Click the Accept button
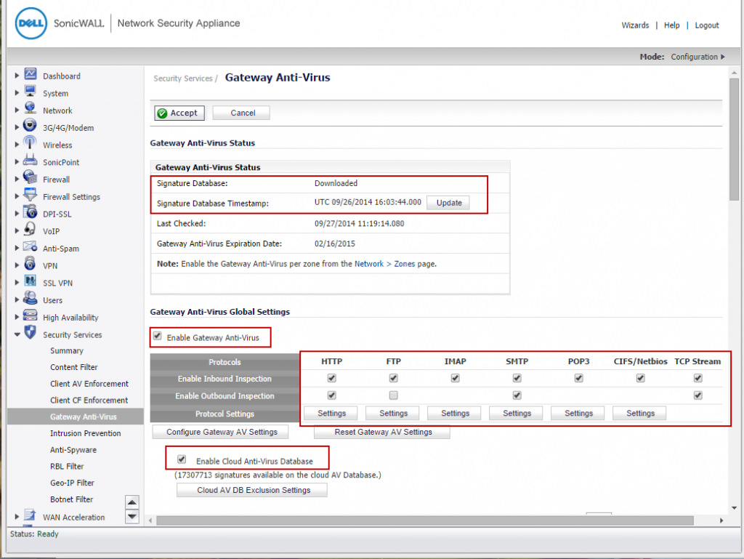The width and height of the screenshot is (744, 559). coord(179,113)
